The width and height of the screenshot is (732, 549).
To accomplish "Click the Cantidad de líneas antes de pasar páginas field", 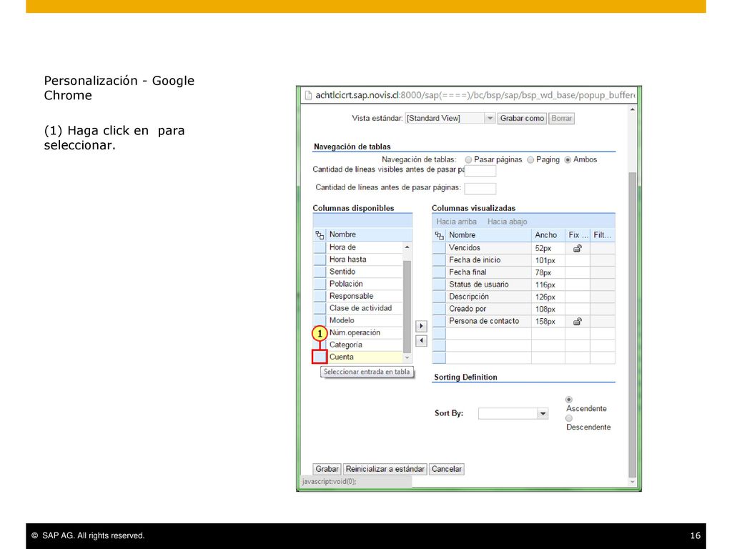I will pos(480,189).
